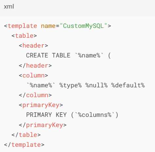Click the %name% placeholder in header
The image size is (155, 152).
point(89,55)
